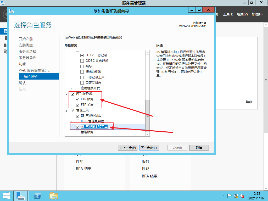Open File Explorer from the taskbar
The height and width of the screenshot is (201, 268).
coord(54,196)
